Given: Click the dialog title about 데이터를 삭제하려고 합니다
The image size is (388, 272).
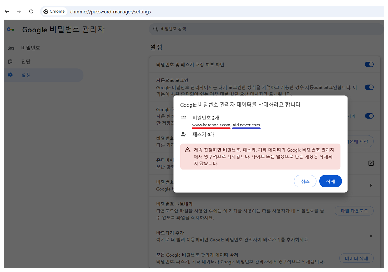Looking at the screenshot, I should 240,105.
